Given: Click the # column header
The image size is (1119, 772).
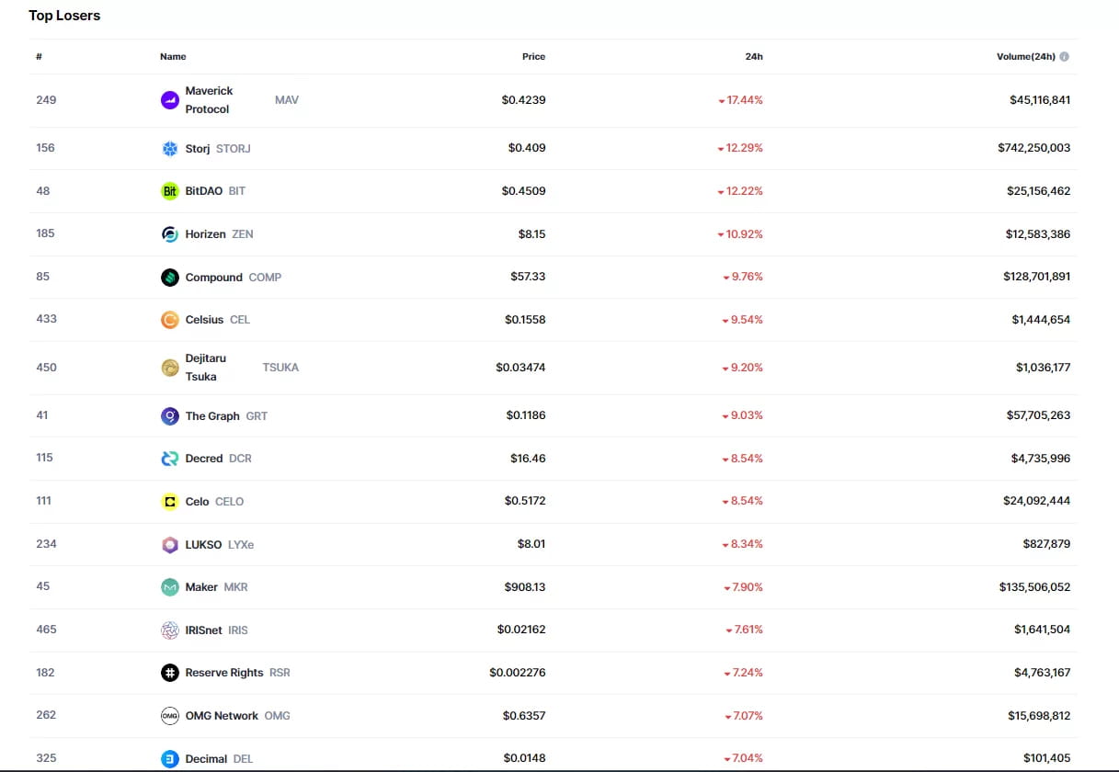Looking at the screenshot, I should click(39, 56).
